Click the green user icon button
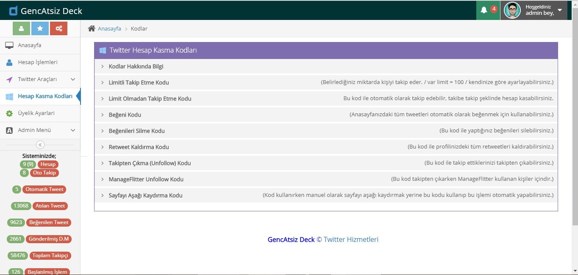Screen dimensions: 578x275 coord(21,28)
